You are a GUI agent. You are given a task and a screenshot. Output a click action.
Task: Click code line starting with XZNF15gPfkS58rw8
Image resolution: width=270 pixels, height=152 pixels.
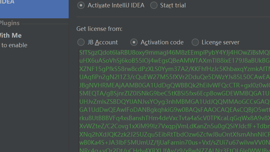coord(175,69)
